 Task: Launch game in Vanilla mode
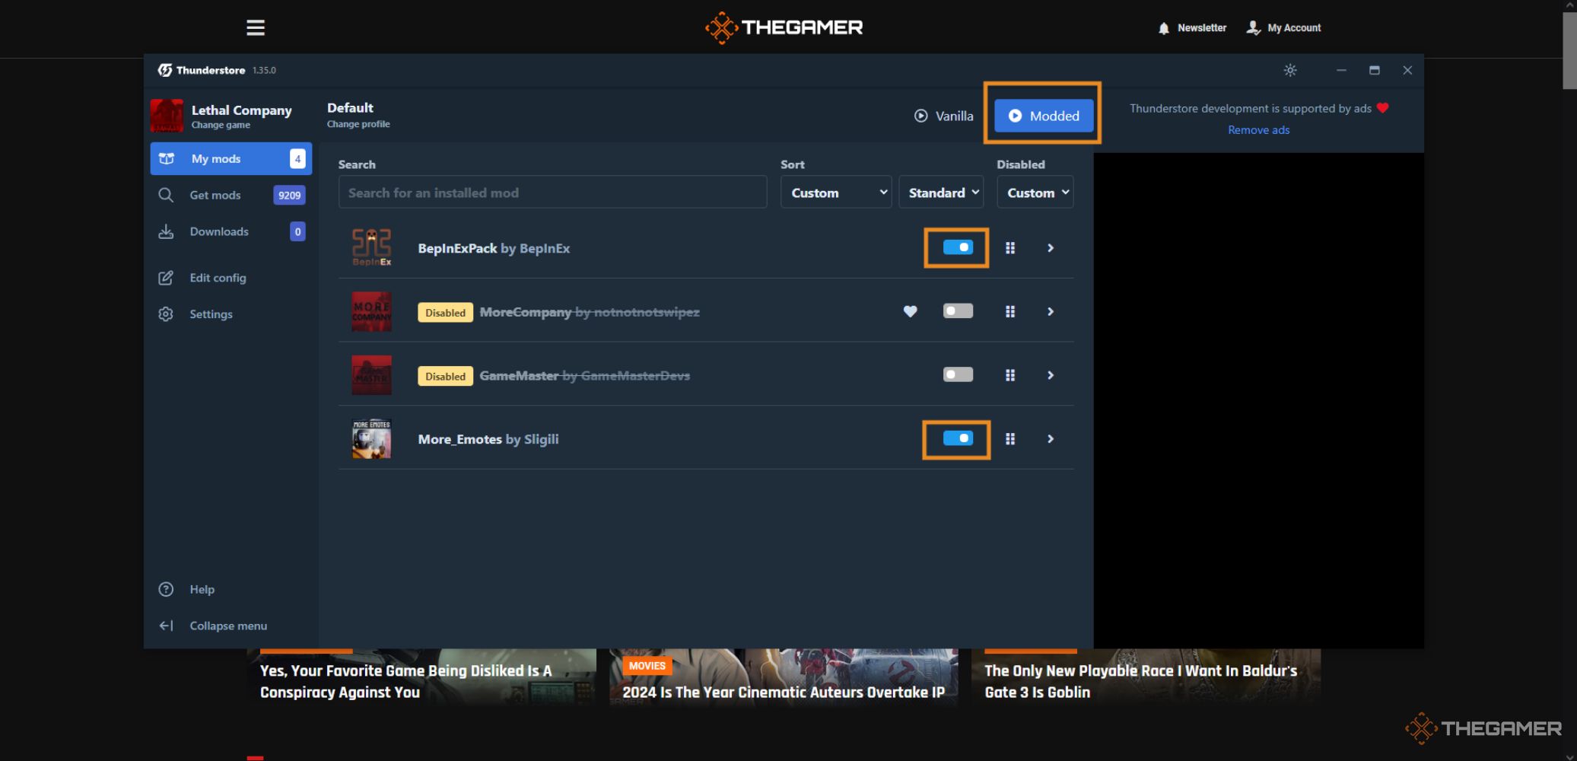point(943,116)
